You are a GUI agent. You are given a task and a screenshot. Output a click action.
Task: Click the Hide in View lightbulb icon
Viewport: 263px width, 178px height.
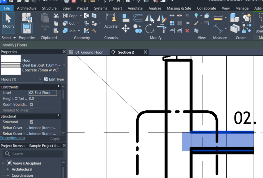(x=196, y=15)
